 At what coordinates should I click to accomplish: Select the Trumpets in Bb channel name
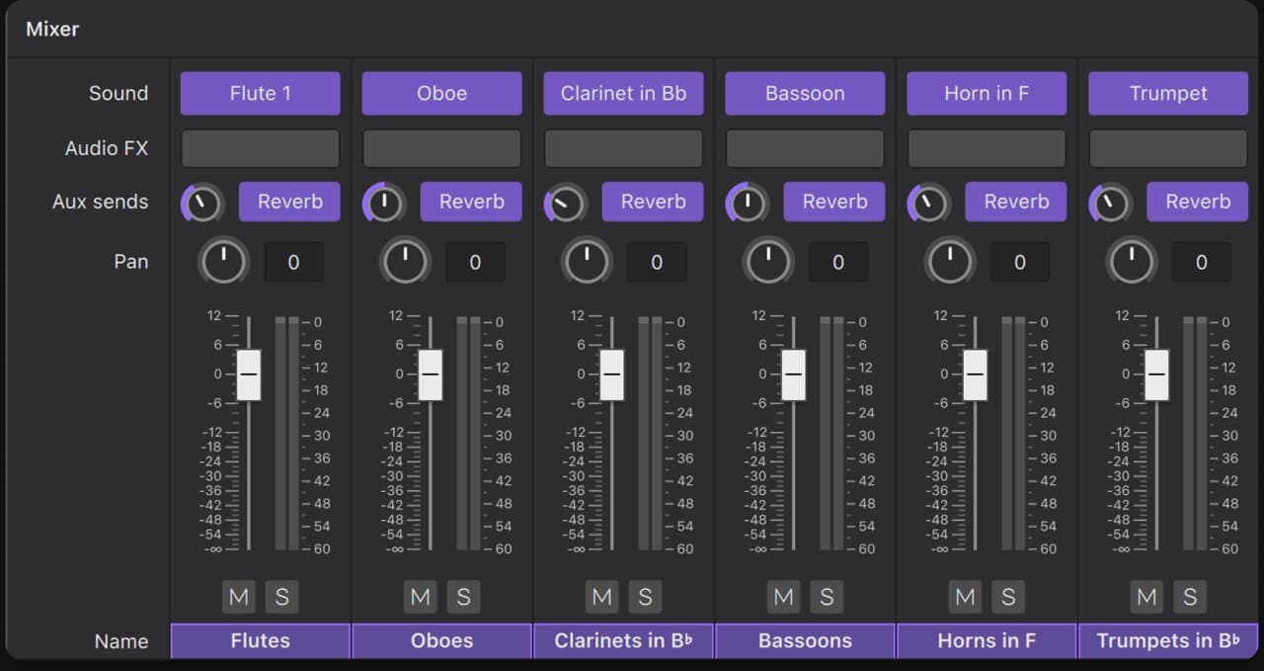click(x=1169, y=640)
